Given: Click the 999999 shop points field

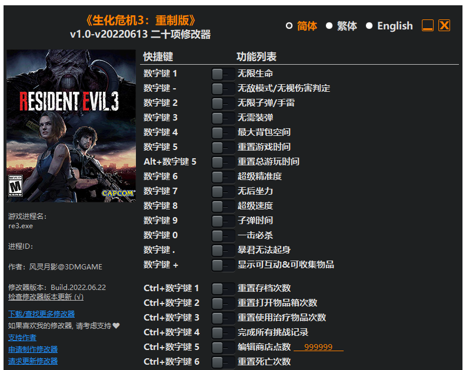Looking at the screenshot, I should [x=318, y=347].
